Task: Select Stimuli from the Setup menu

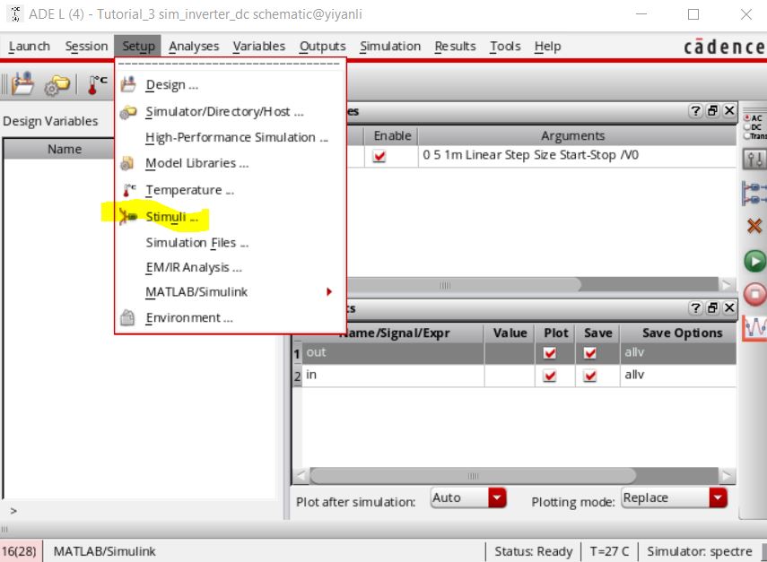Action: (171, 217)
